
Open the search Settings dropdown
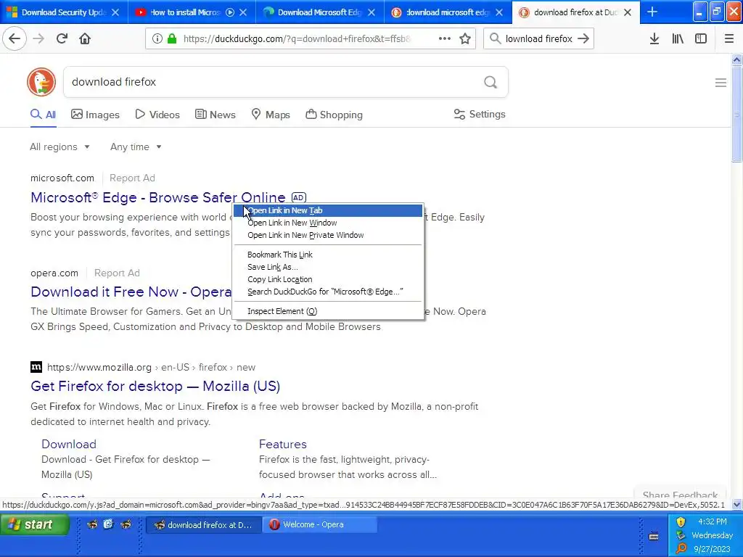tap(480, 114)
